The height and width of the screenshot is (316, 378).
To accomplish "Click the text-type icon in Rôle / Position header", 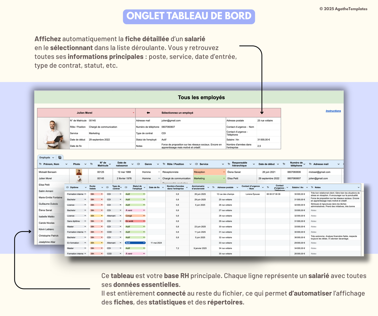I will click(x=164, y=164).
